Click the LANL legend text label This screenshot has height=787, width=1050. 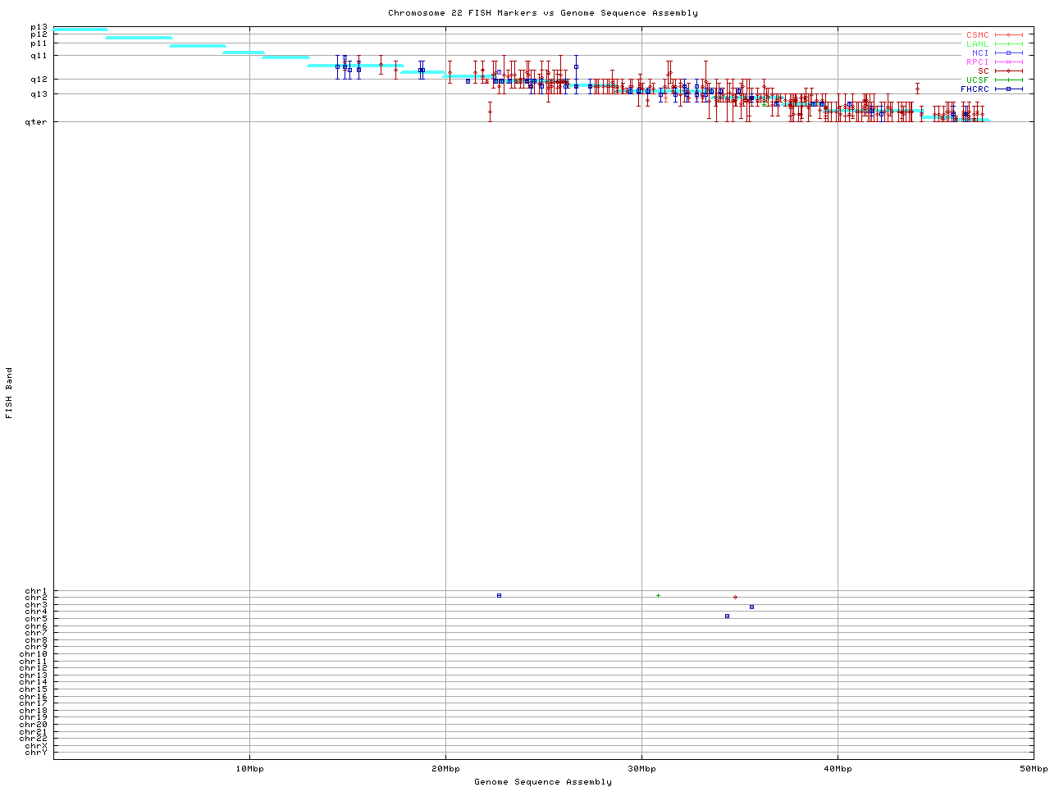[x=977, y=44]
